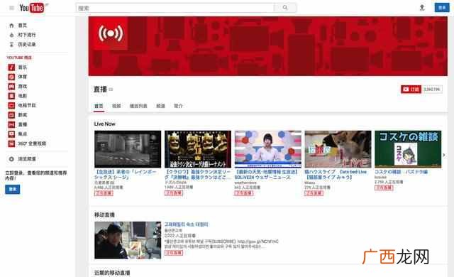Click the movies icon (电影)
Screen dimensions: 454x277
11,96
